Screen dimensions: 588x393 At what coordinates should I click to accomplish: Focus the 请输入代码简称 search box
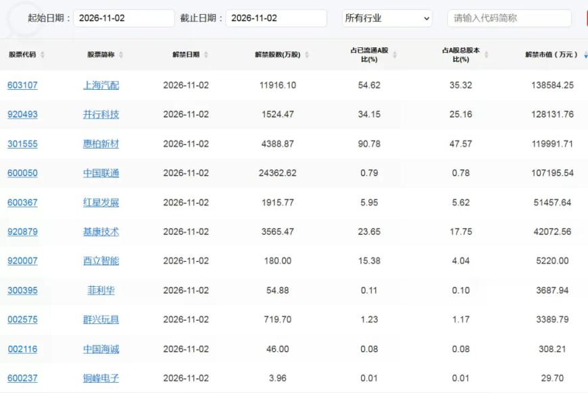(x=509, y=18)
